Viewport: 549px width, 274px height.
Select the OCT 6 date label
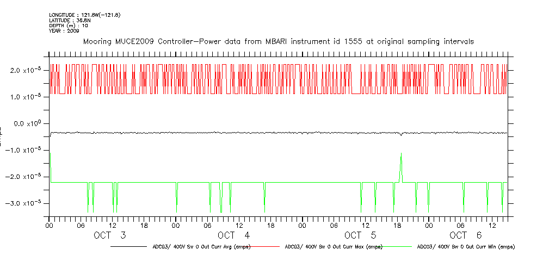(465, 235)
